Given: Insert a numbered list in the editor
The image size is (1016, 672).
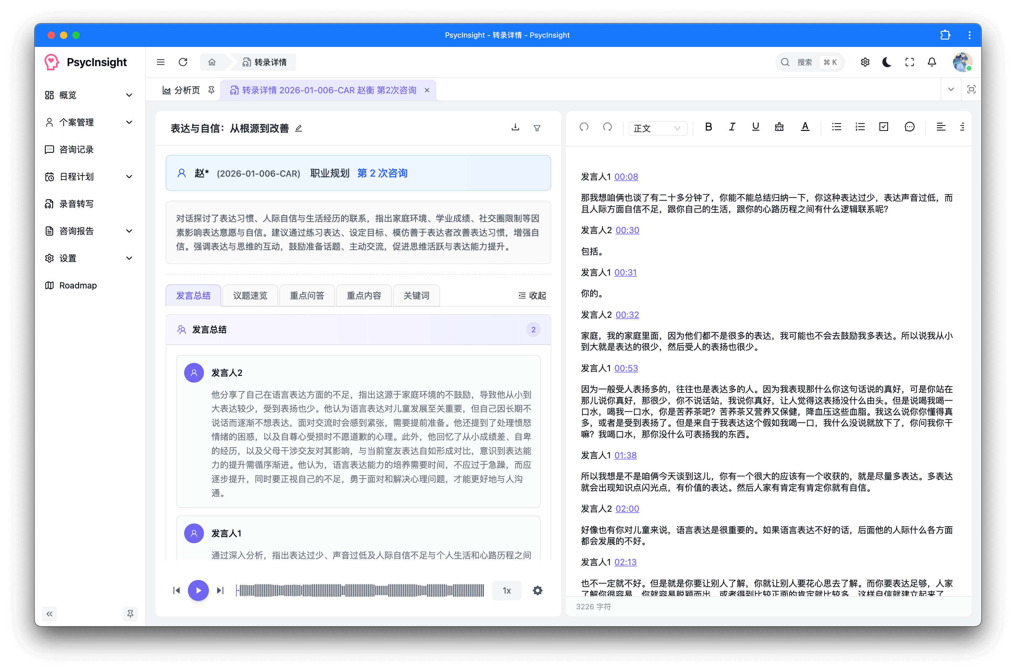Looking at the screenshot, I should click(860, 126).
